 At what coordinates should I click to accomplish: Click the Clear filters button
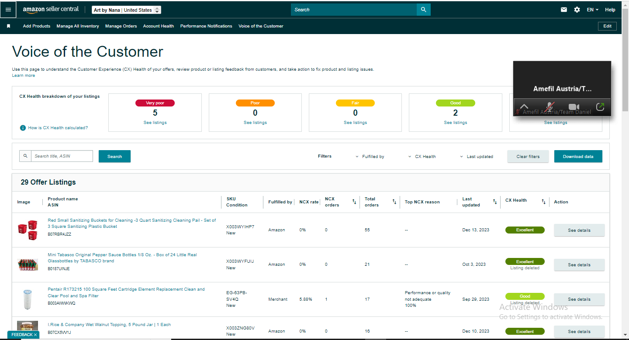(528, 156)
